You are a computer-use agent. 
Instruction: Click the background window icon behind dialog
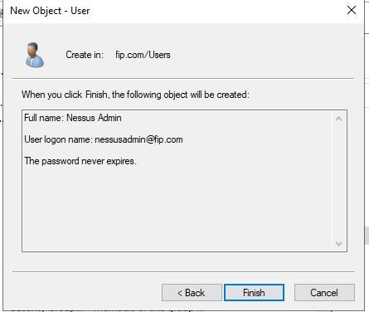click(x=1, y=12)
